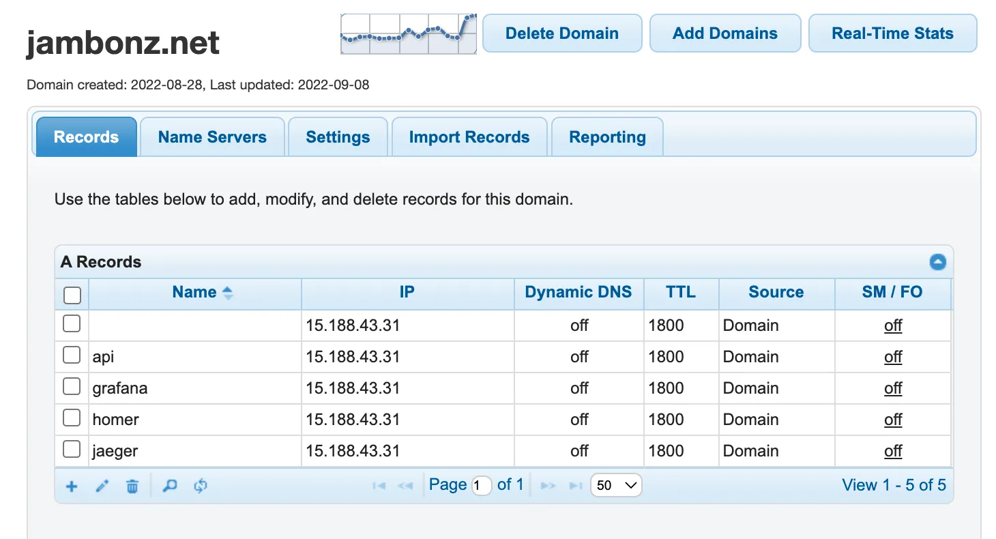Click the View 1 - 5 of 5 text
The height and width of the screenshot is (539, 996).
pos(894,485)
